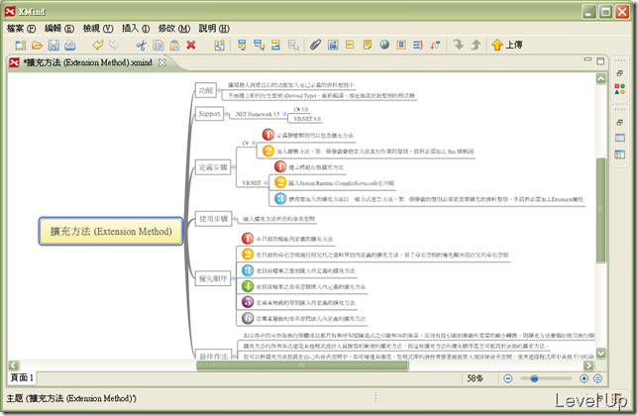Insert a subtopic using toolbar icon

click(x=259, y=45)
